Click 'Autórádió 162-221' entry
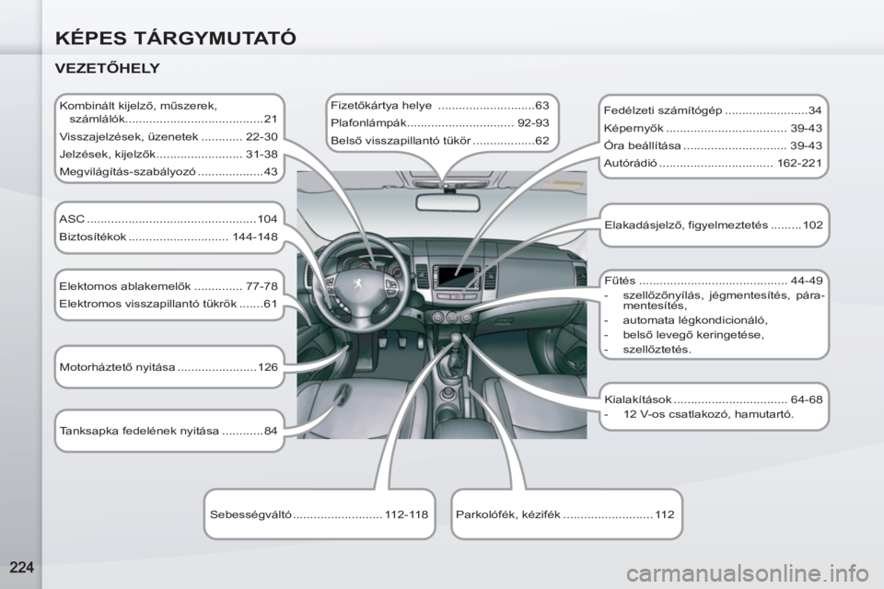The height and width of the screenshot is (589, 884). point(713,163)
